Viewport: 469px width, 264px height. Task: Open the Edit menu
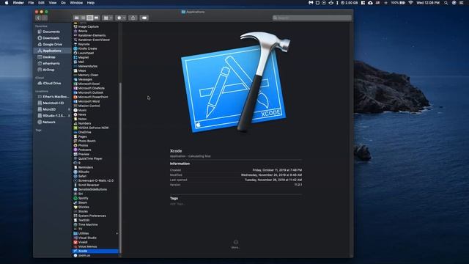(x=41, y=3)
